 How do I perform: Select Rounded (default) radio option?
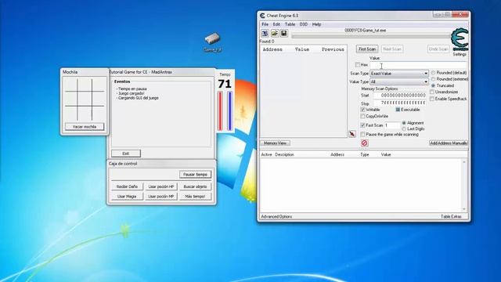(433, 73)
